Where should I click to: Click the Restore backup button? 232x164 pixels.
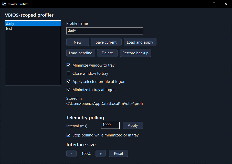[135, 53]
